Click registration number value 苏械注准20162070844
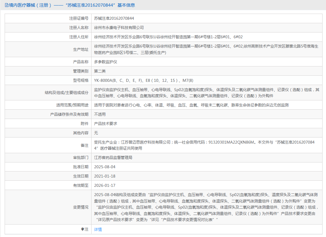Screen dimensions: 326x237 114,18
